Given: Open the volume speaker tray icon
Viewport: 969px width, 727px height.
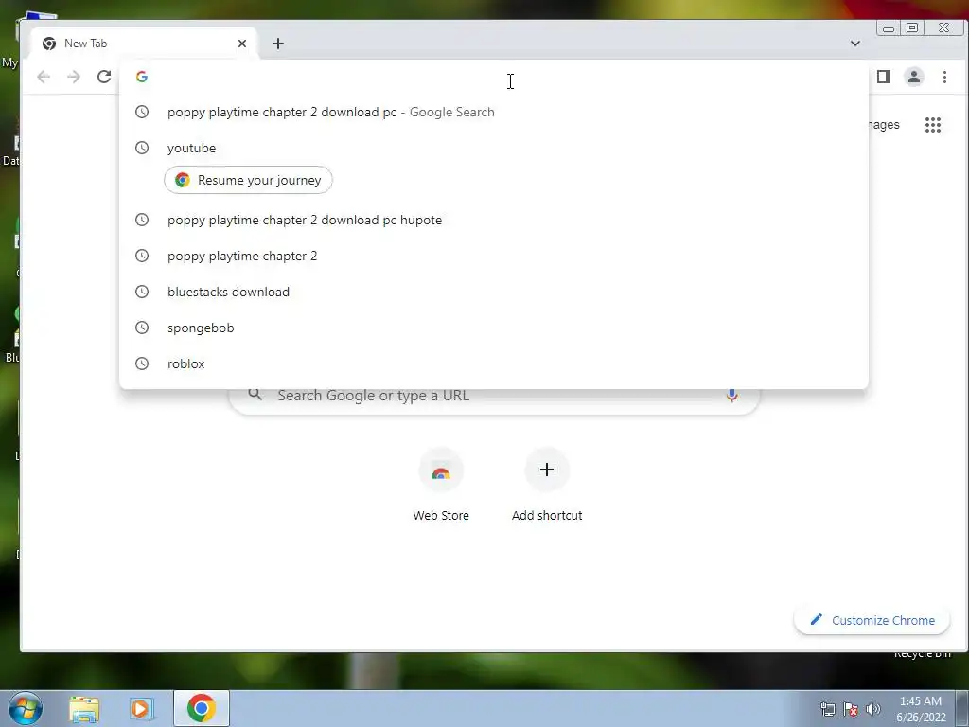Looking at the screenshot, I should pos(873,709).
